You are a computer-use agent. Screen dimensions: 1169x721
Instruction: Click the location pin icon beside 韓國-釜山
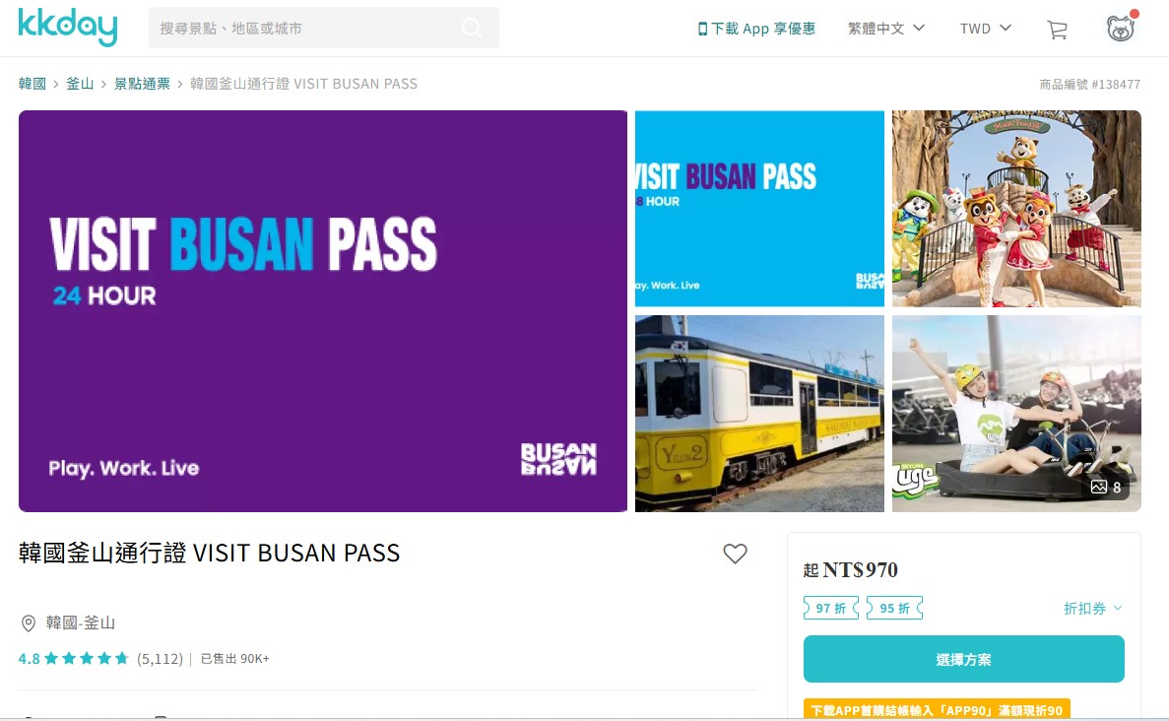29,623
